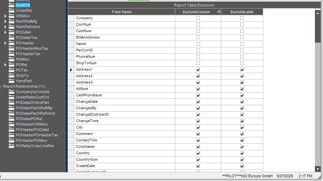Viewport: 323px width, 181px height.
Task: Click the 2:17 PM time in status bar
Action: coord(305,176)
